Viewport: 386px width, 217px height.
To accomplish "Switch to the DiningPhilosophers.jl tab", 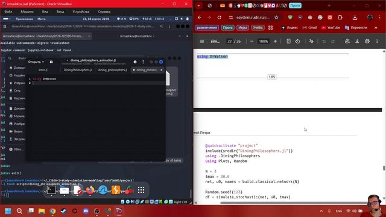I will [78, 70].
